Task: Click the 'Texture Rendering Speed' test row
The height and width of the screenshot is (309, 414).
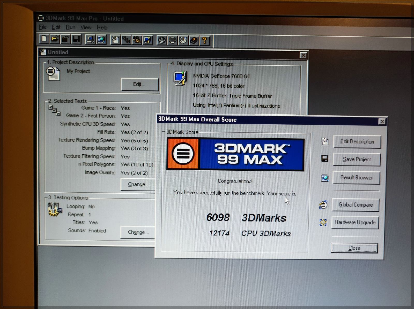Action: [103, 140]
